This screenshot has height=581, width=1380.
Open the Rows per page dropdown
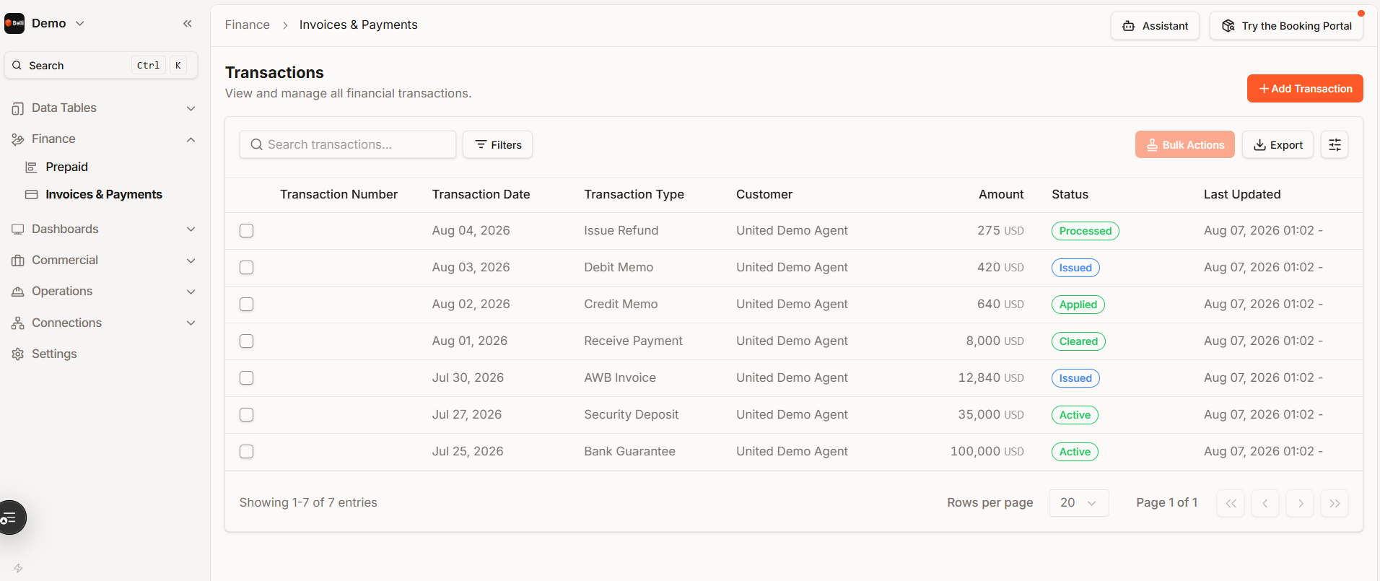1078,503
